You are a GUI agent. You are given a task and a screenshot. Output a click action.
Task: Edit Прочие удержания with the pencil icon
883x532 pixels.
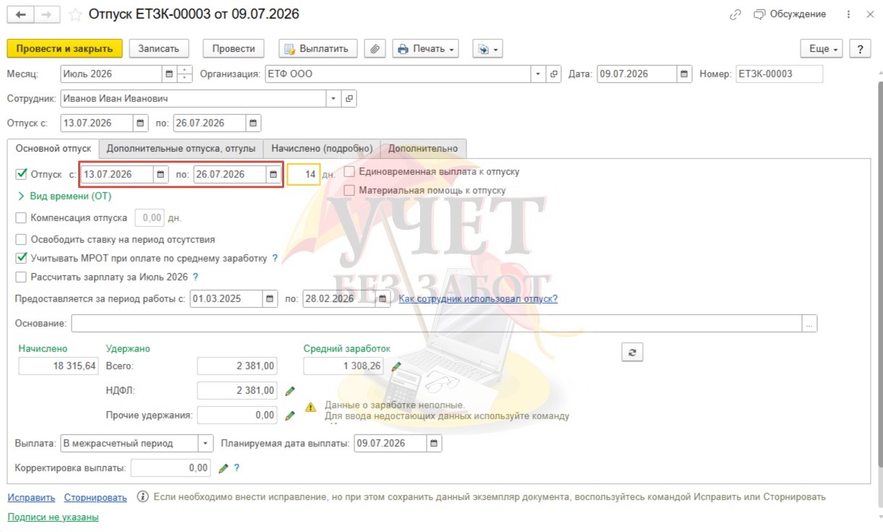(290, 416)
